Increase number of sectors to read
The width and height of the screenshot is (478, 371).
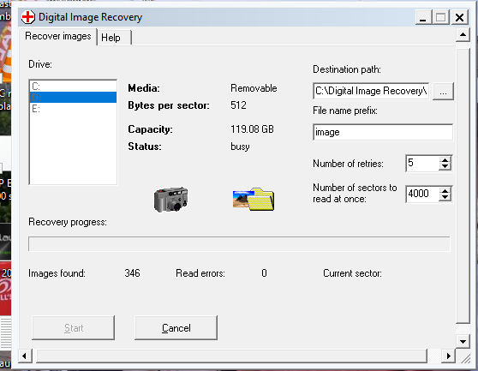445,191
